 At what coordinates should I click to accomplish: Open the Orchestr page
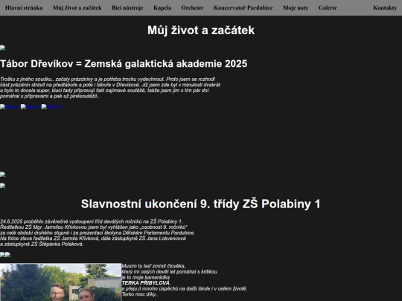192,7
